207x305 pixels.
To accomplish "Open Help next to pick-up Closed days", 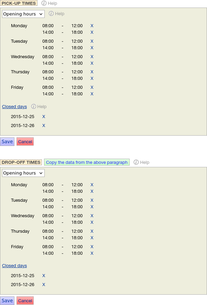I will pyautogui.click(x=39, y=107).
